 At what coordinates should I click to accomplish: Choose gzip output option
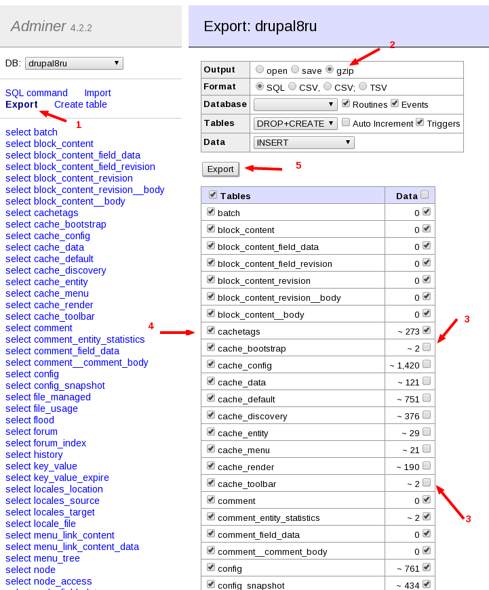tap(330, 69)
